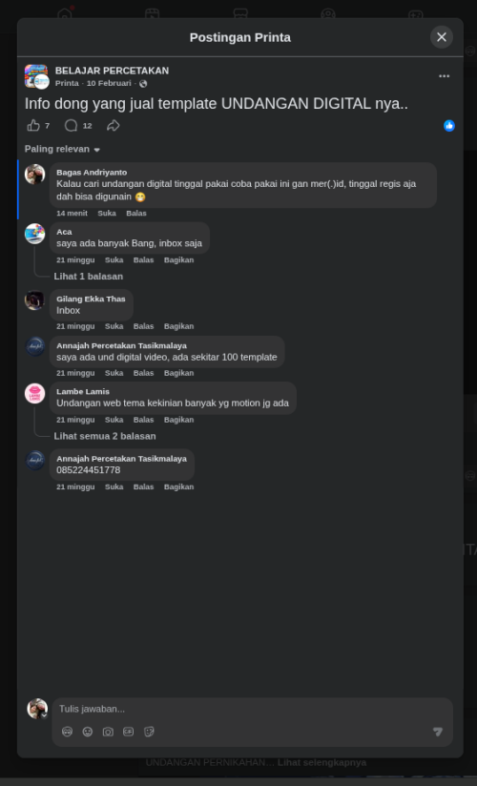The height and width of the screenshot is (786, 477).
Task: Expand Lihat semua 2 balasan replies
Action: pyautogui.click(x=105, y=436)
